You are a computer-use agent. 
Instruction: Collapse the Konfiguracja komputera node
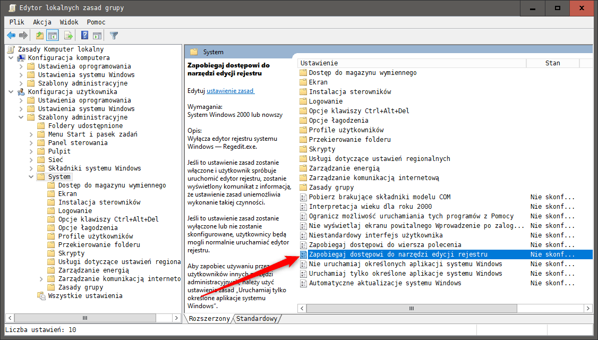click(11, 58)
